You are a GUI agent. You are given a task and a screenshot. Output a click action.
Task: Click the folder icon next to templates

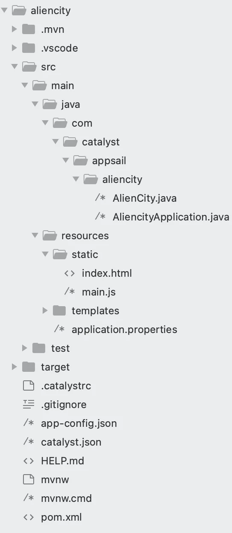pos(59,310)
